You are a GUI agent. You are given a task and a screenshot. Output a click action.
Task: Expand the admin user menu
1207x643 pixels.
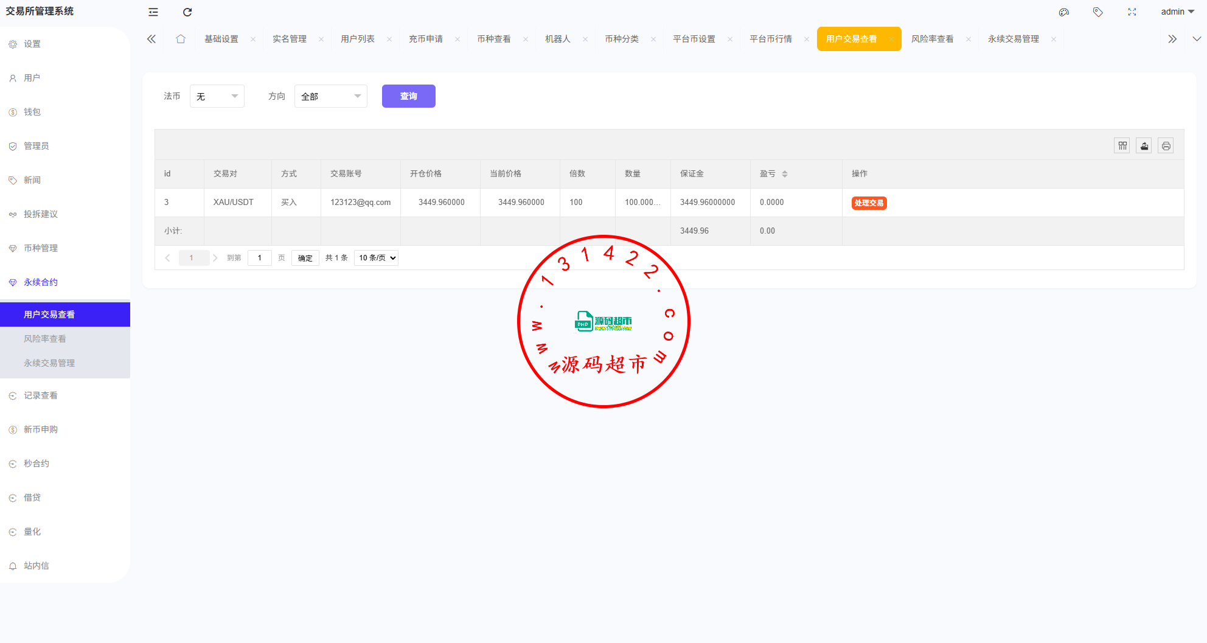[1177, 12]
